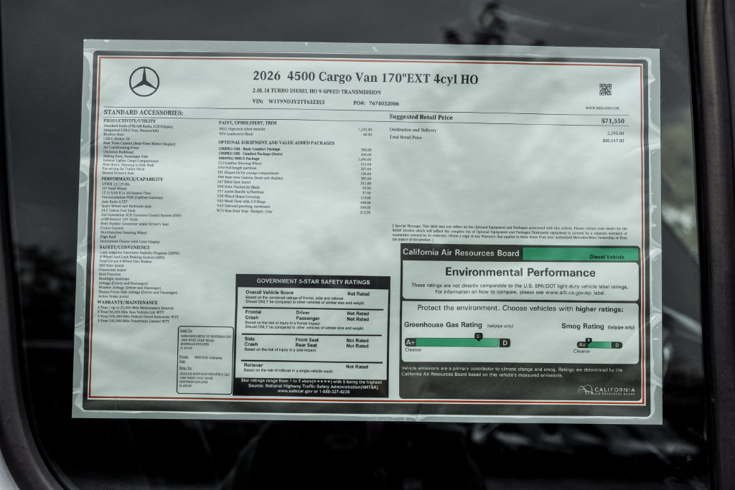735x490 pixels.
Task: Click the "Destination and Delivery" line
Action: click(x=413, y=130)
